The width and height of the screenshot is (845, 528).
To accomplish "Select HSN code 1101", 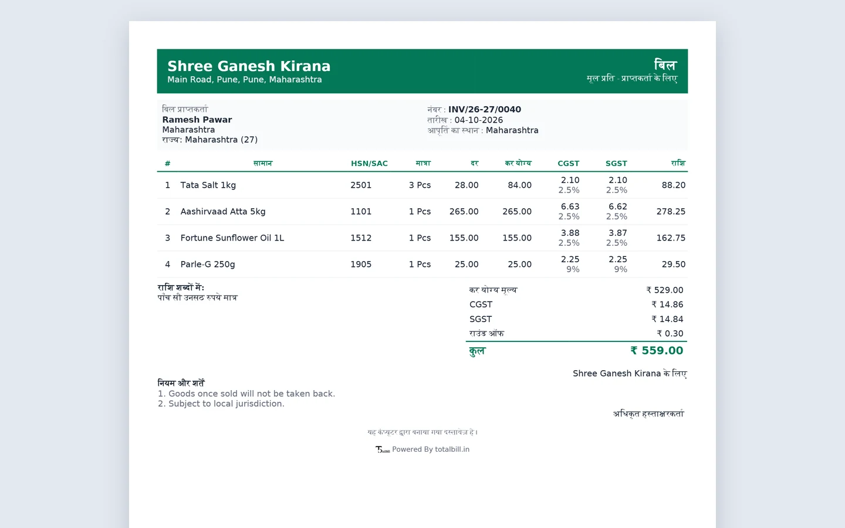I will pyautogui.click(x=361, y=211).
